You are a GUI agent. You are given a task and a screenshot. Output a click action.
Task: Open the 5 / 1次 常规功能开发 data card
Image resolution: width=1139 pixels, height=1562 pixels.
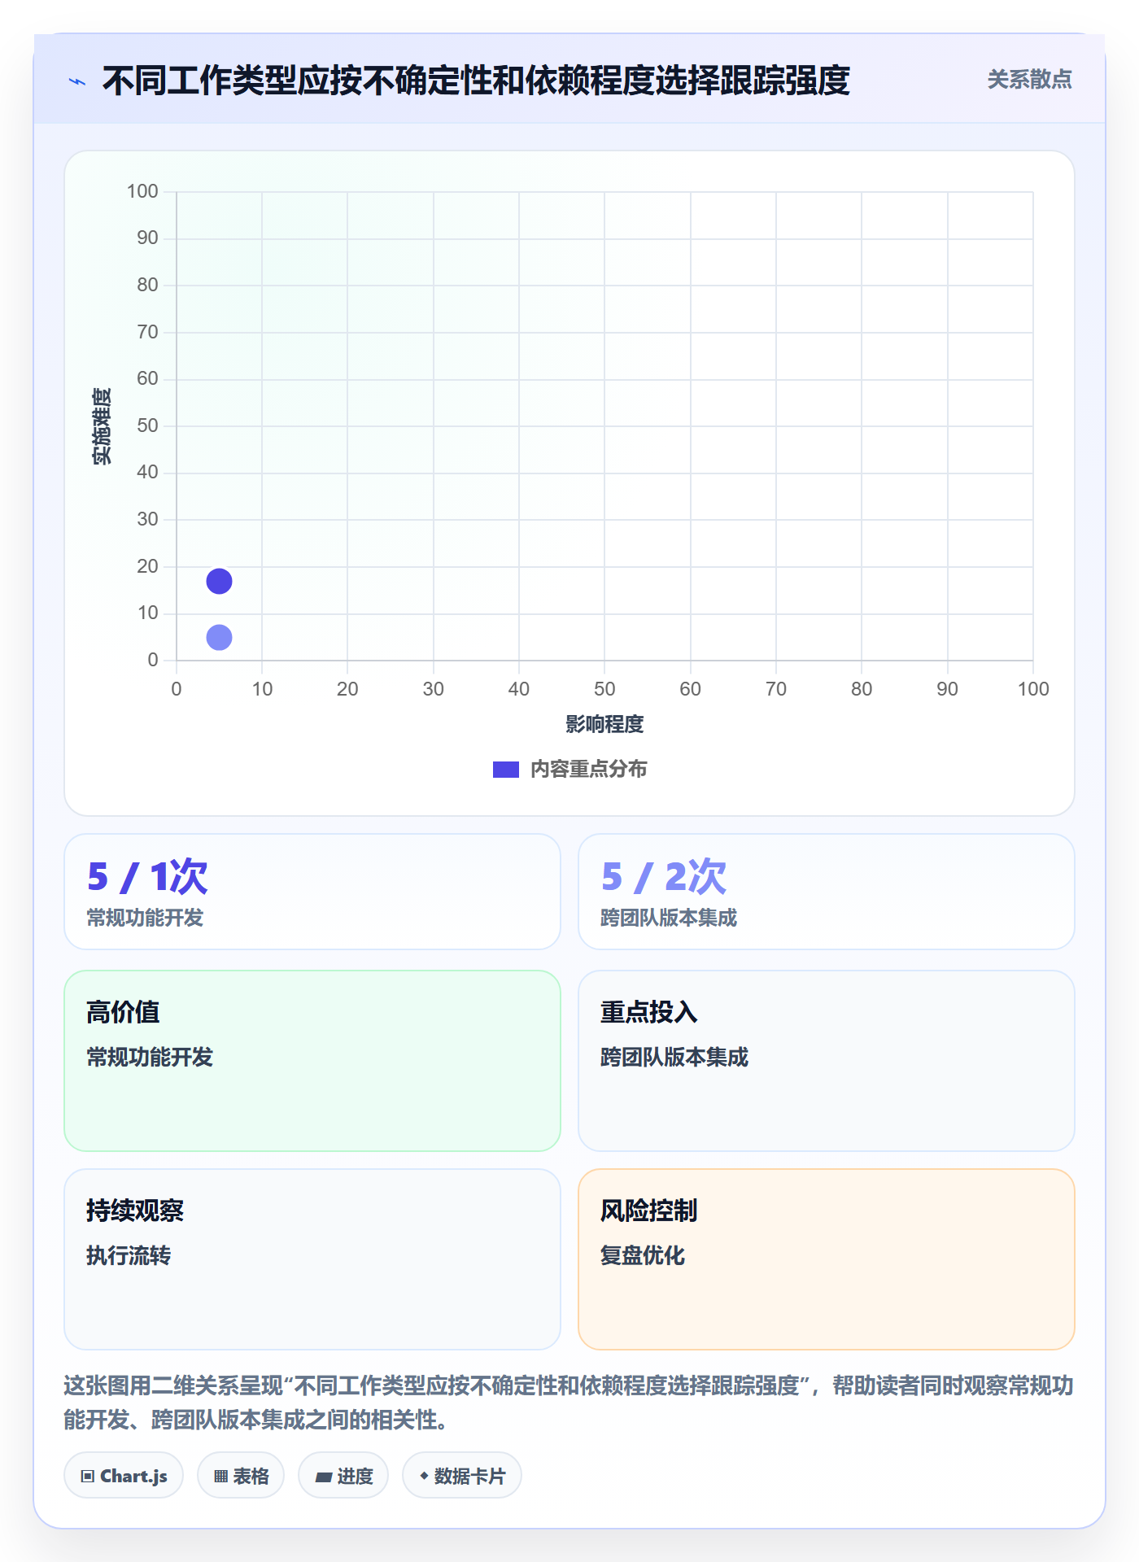click(312, 892)
